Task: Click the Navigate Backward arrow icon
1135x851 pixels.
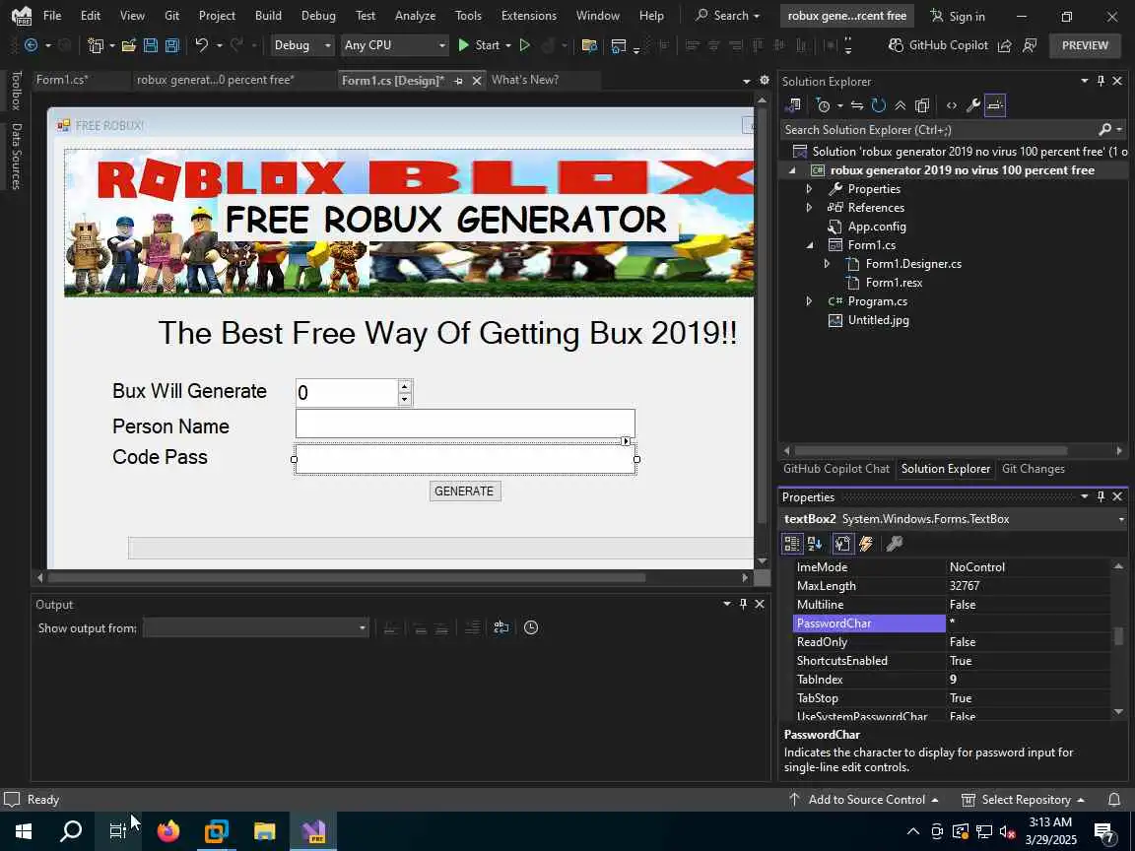Action: pyautogui.click(x=32, y=45)
